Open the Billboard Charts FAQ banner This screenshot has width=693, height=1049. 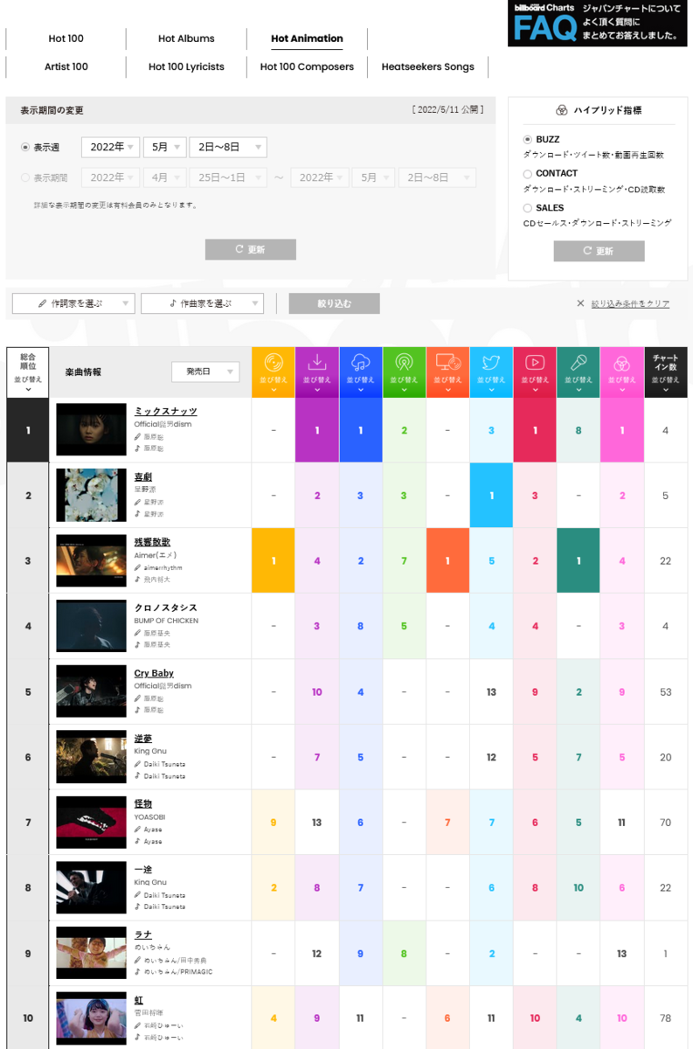(598, 24)
